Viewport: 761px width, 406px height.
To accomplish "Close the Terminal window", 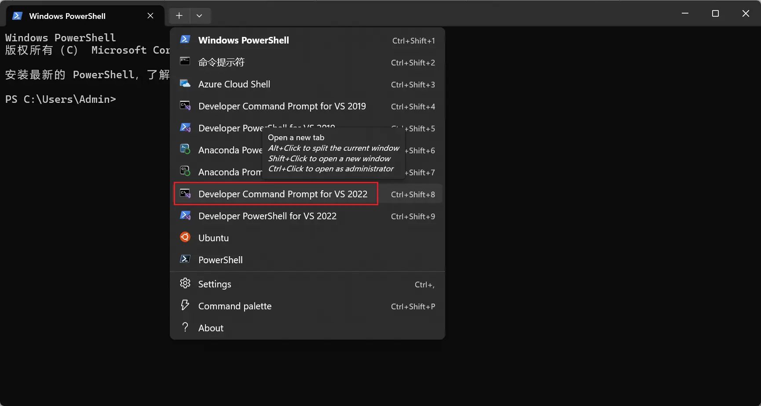I will click(x=746, y=14).
